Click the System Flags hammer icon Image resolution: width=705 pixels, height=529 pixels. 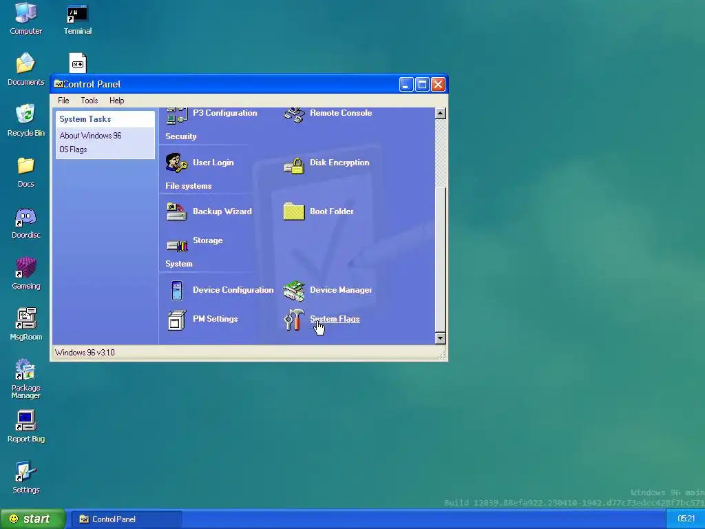coord(294,320)
